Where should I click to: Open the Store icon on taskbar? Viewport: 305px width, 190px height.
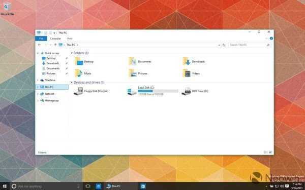click(x=143, y=186)
